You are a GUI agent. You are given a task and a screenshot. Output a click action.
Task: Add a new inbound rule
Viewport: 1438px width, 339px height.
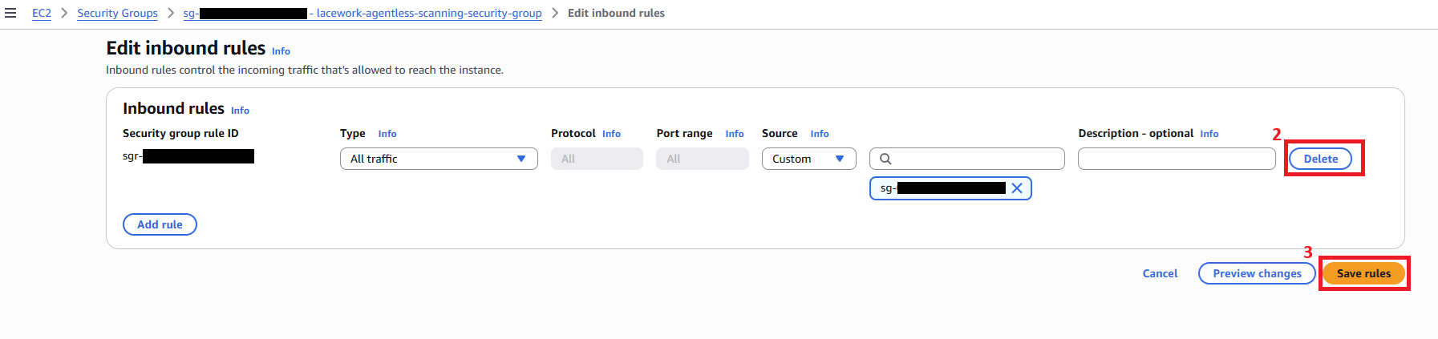pyautogui.click(x=160, y=224)
